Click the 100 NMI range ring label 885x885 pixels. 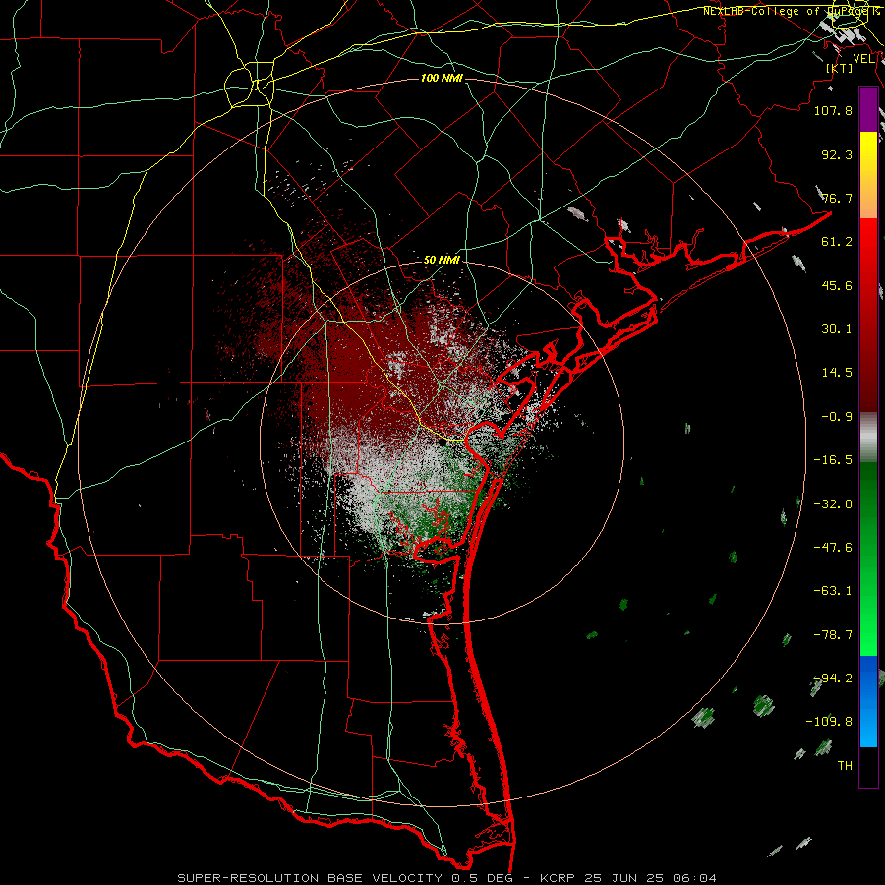click(442, 78)
